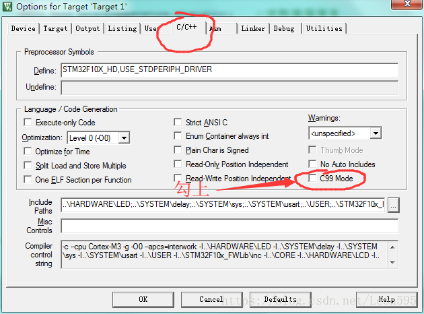This screenshot has height=314, width=424.
Task: Click compiler string scroll down arrow
Action: 393,263
